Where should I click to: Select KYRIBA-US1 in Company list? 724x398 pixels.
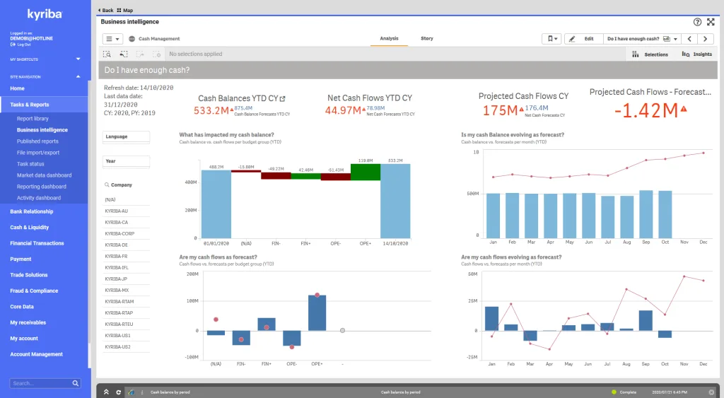click(126, 336)
